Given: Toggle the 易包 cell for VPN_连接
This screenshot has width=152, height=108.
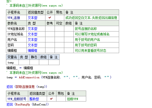Looking at the screenshot, I should click(x=59, y=18).
